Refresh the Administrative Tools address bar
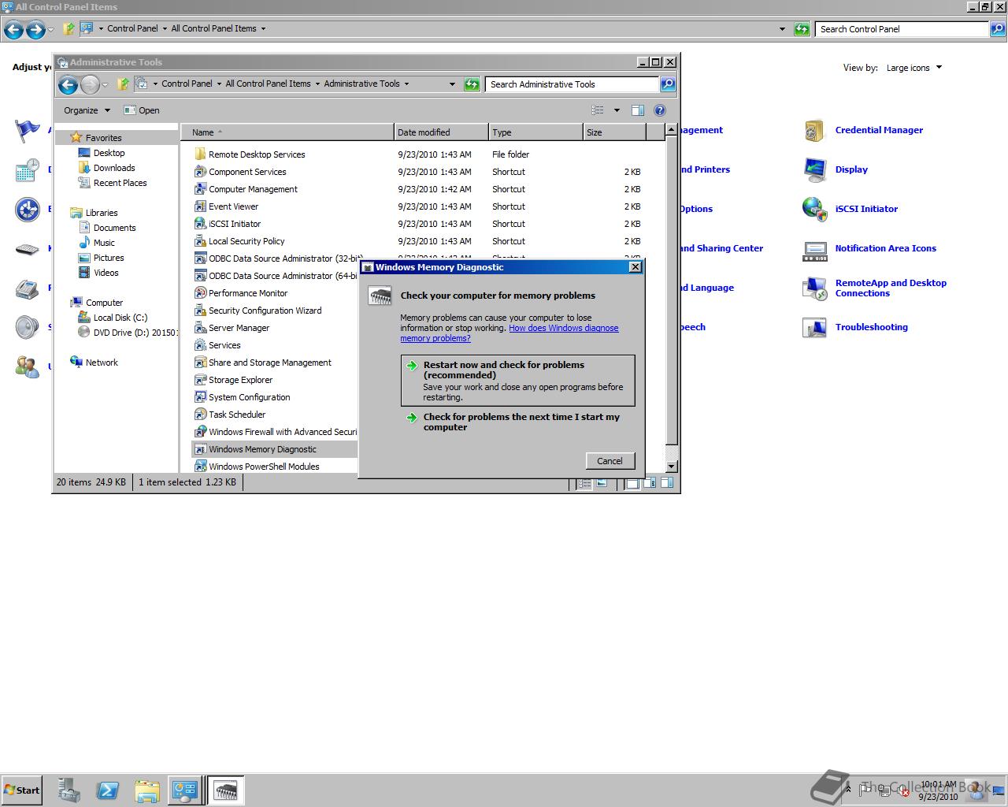Image resolution: width=1008 pixels, height=807 pixels. pyautogui.click(x=472, y=84)
